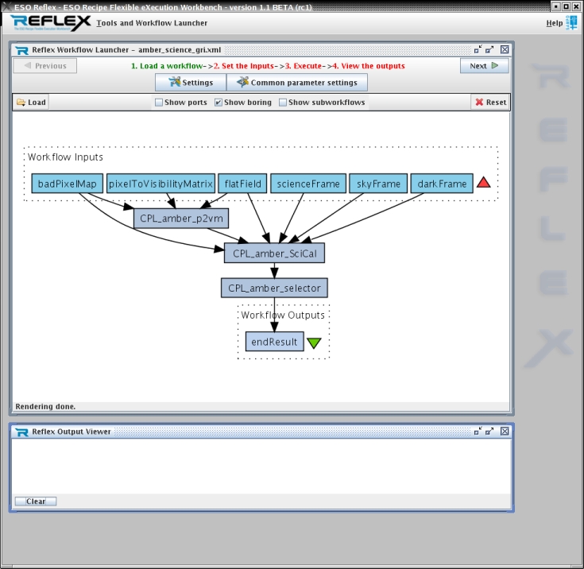Open Common parameter settings
The width and height of the screenshot is (584, 569).
pos(296,83)
